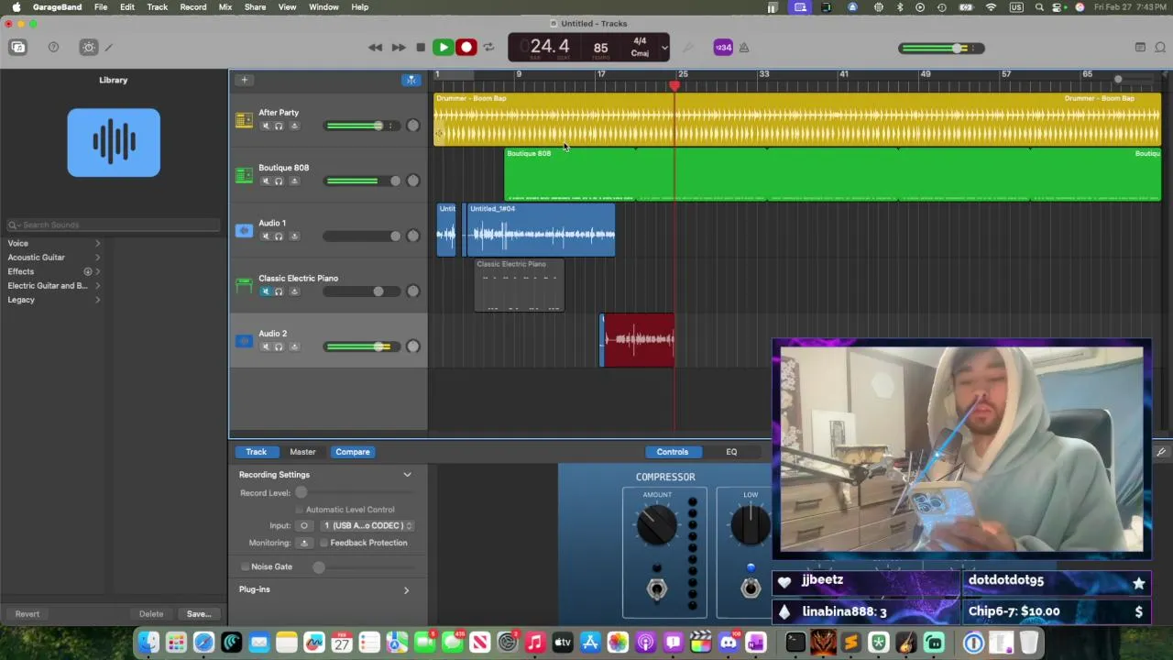Start playback with the green Play button
Screen dimensions: 1173x660
[x=443, y=48]
